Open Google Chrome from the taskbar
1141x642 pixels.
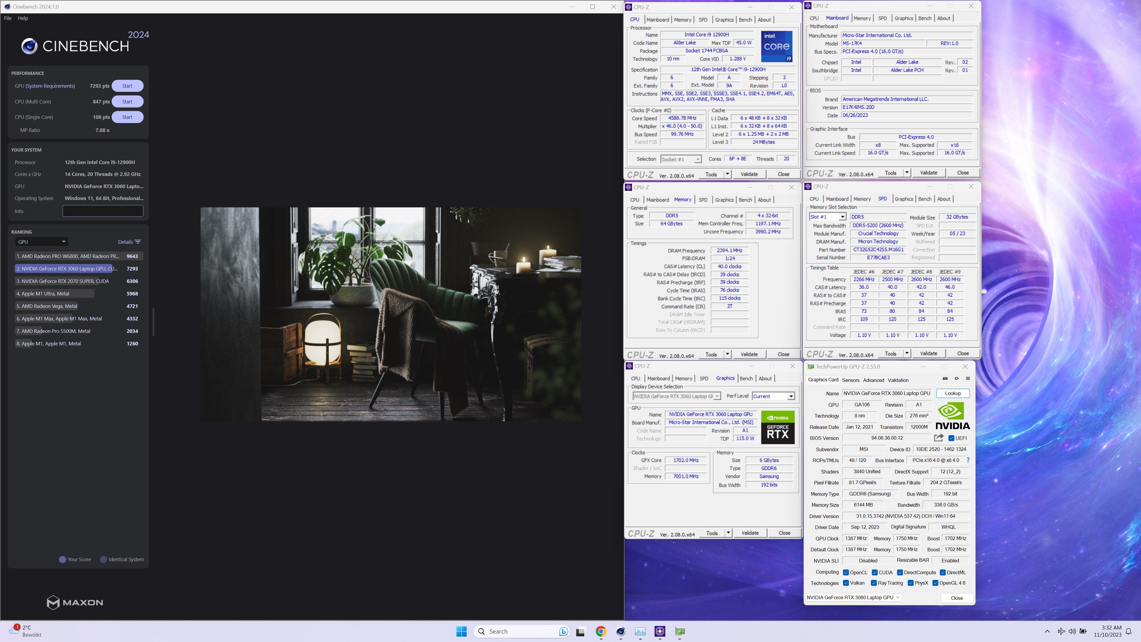pos(601,631)
